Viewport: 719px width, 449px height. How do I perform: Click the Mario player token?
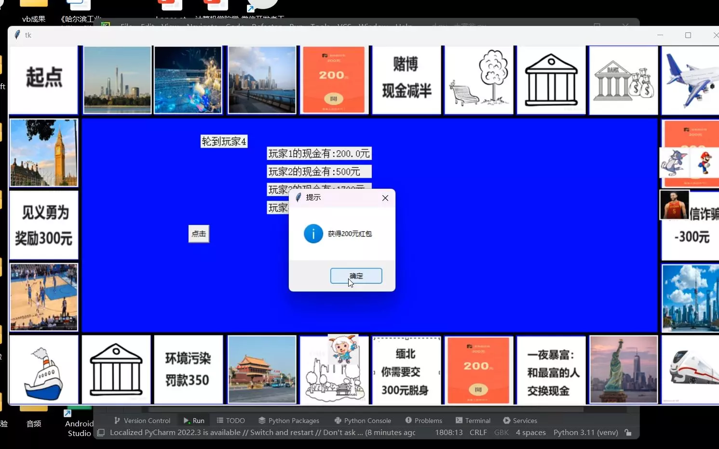(704, 162)
